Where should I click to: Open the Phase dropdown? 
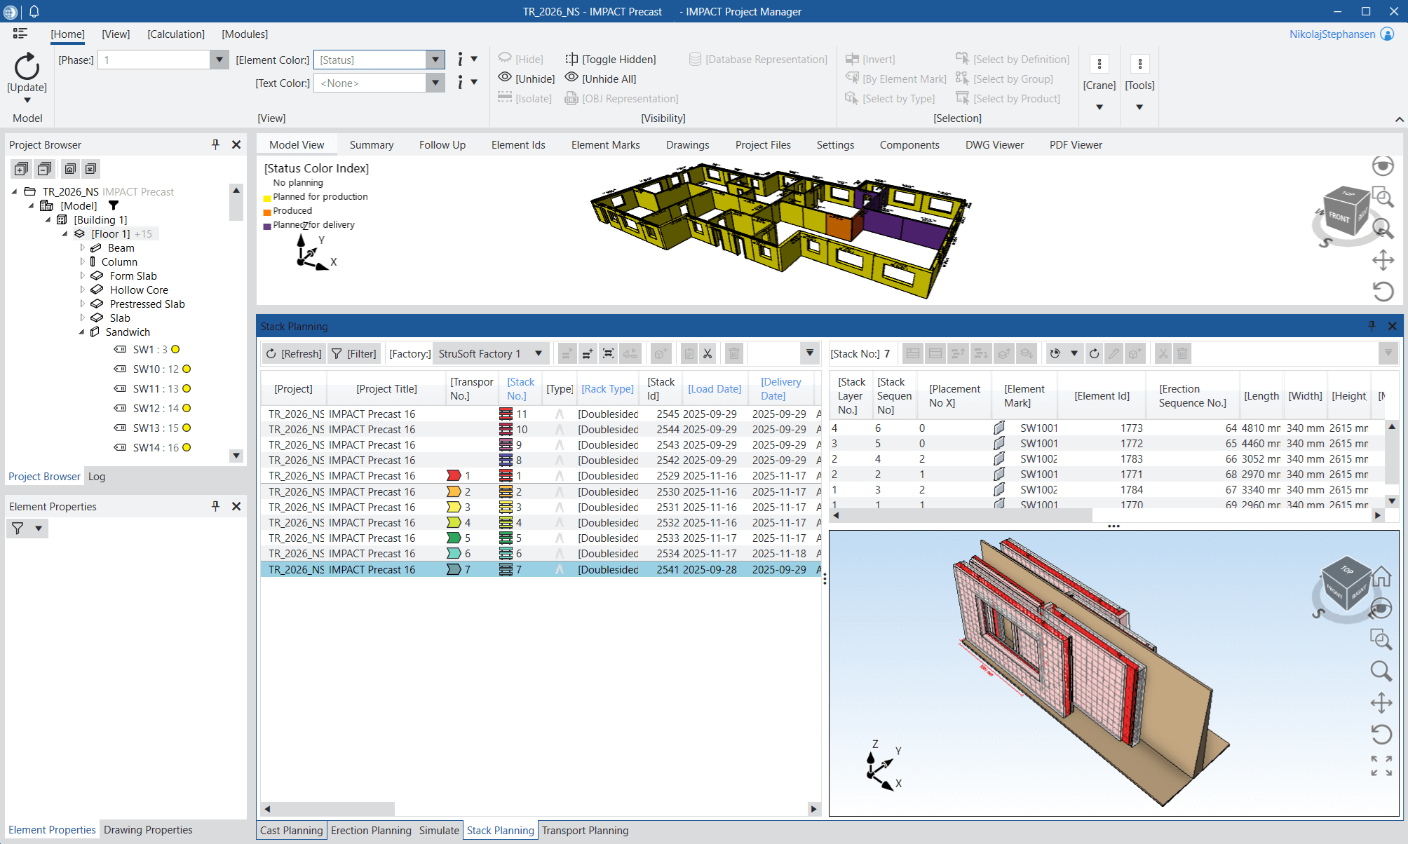click(219, 60)
